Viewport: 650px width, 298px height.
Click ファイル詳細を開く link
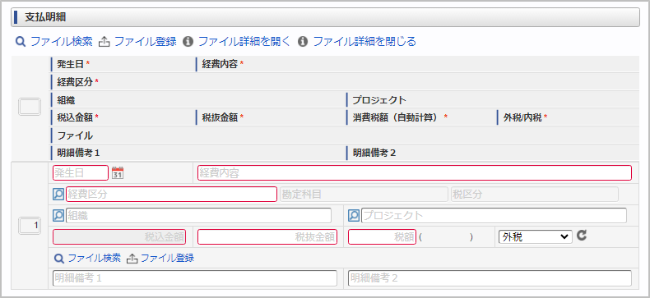[x=244, y=41]
